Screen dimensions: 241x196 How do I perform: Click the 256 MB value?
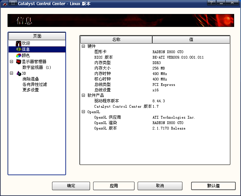tap(158, 68)
